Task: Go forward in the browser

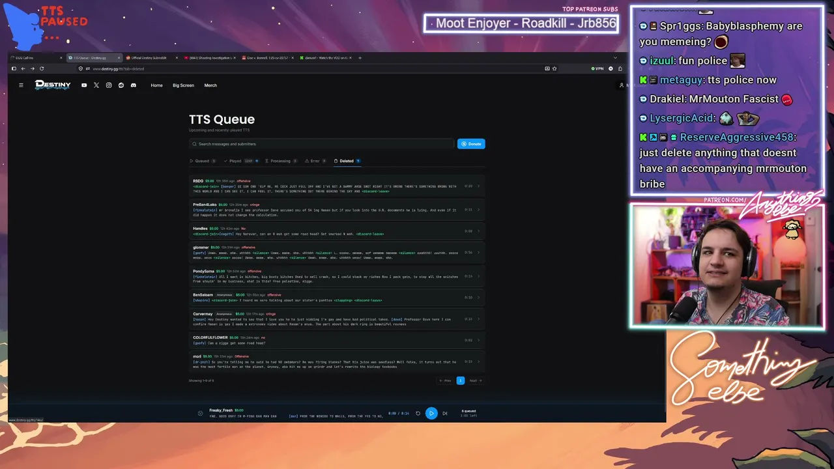Action: 33,68
